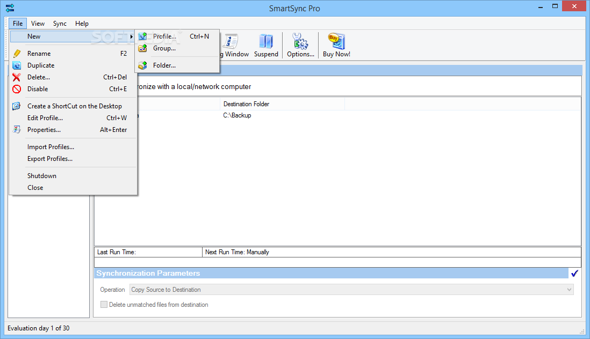Click the Rename pencil icon
Viewport: 590px width, 339px height.
click(x=17, y=54)
